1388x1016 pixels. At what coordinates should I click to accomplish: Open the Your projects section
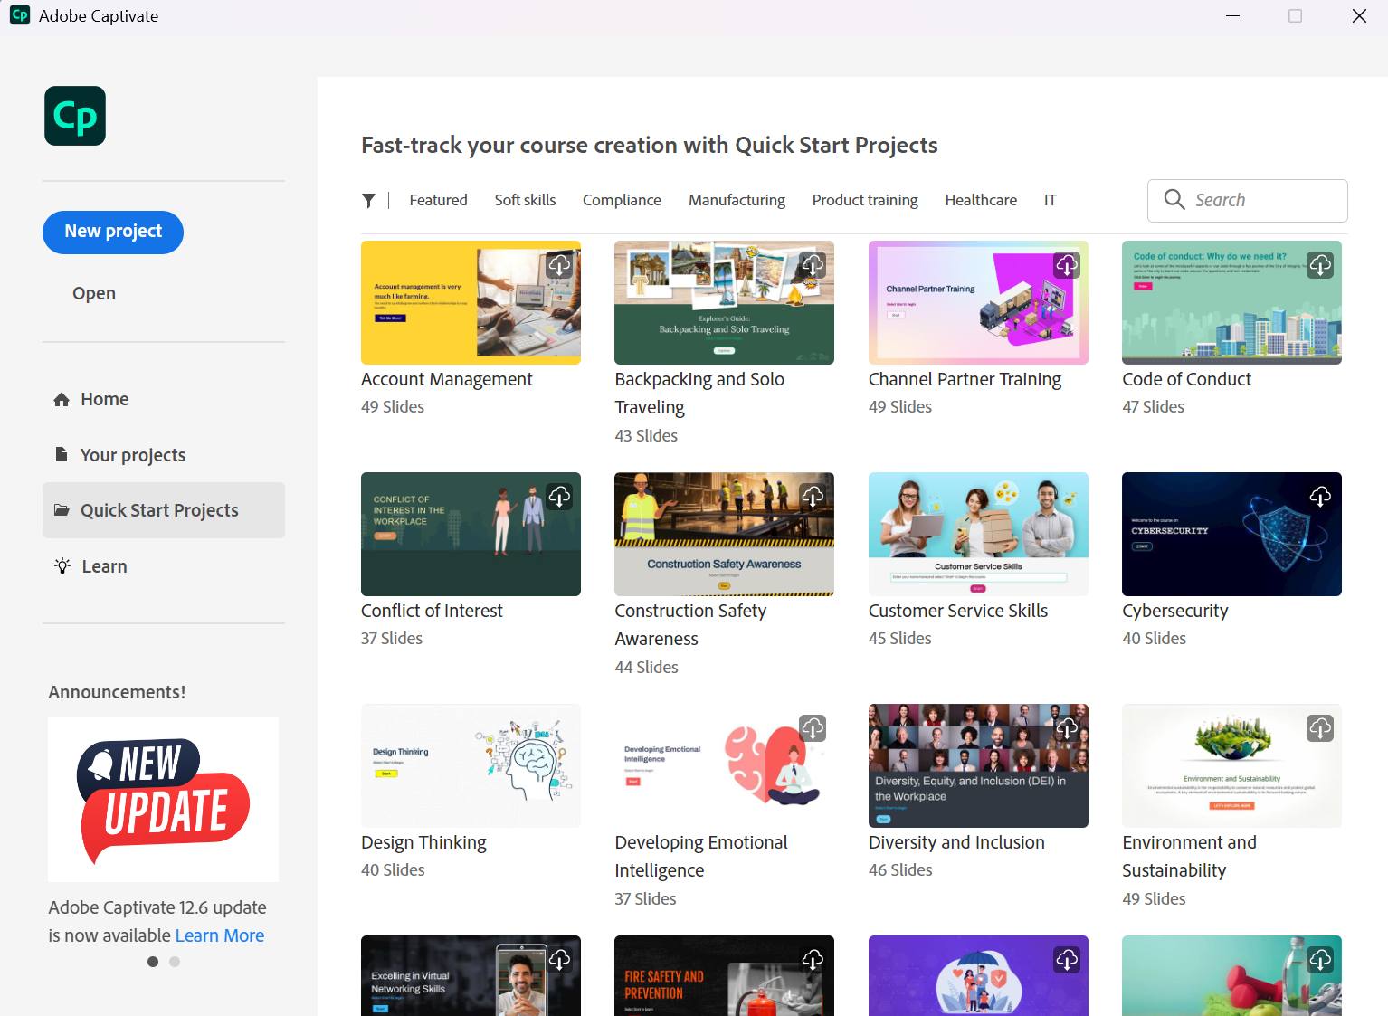pyautogui.click(x=132, y=455)
